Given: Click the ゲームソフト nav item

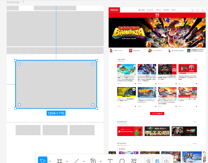Looking at the screenshot, I should tap(150, 10).
